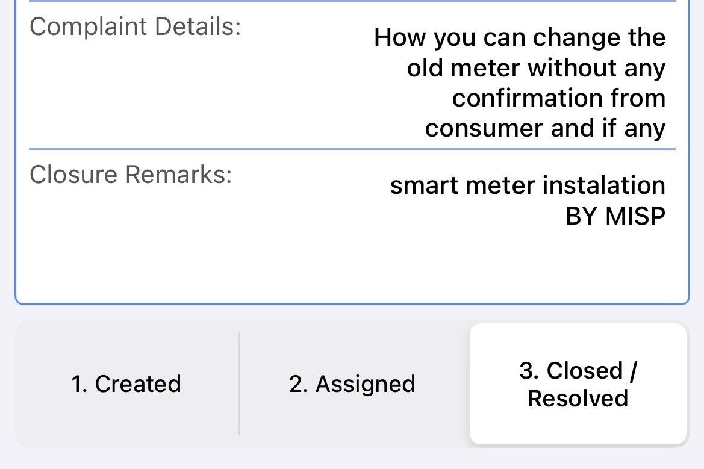Select the "smart meter instalation" remark text
The height and width of the screenshot is (469, 704).
[x=528, y=185]
